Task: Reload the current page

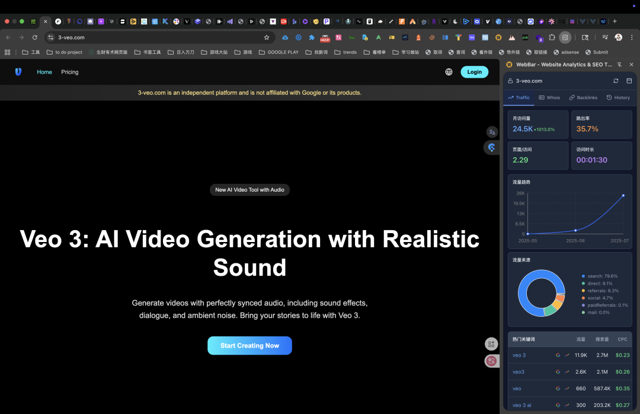Action: tap(35, 37)
